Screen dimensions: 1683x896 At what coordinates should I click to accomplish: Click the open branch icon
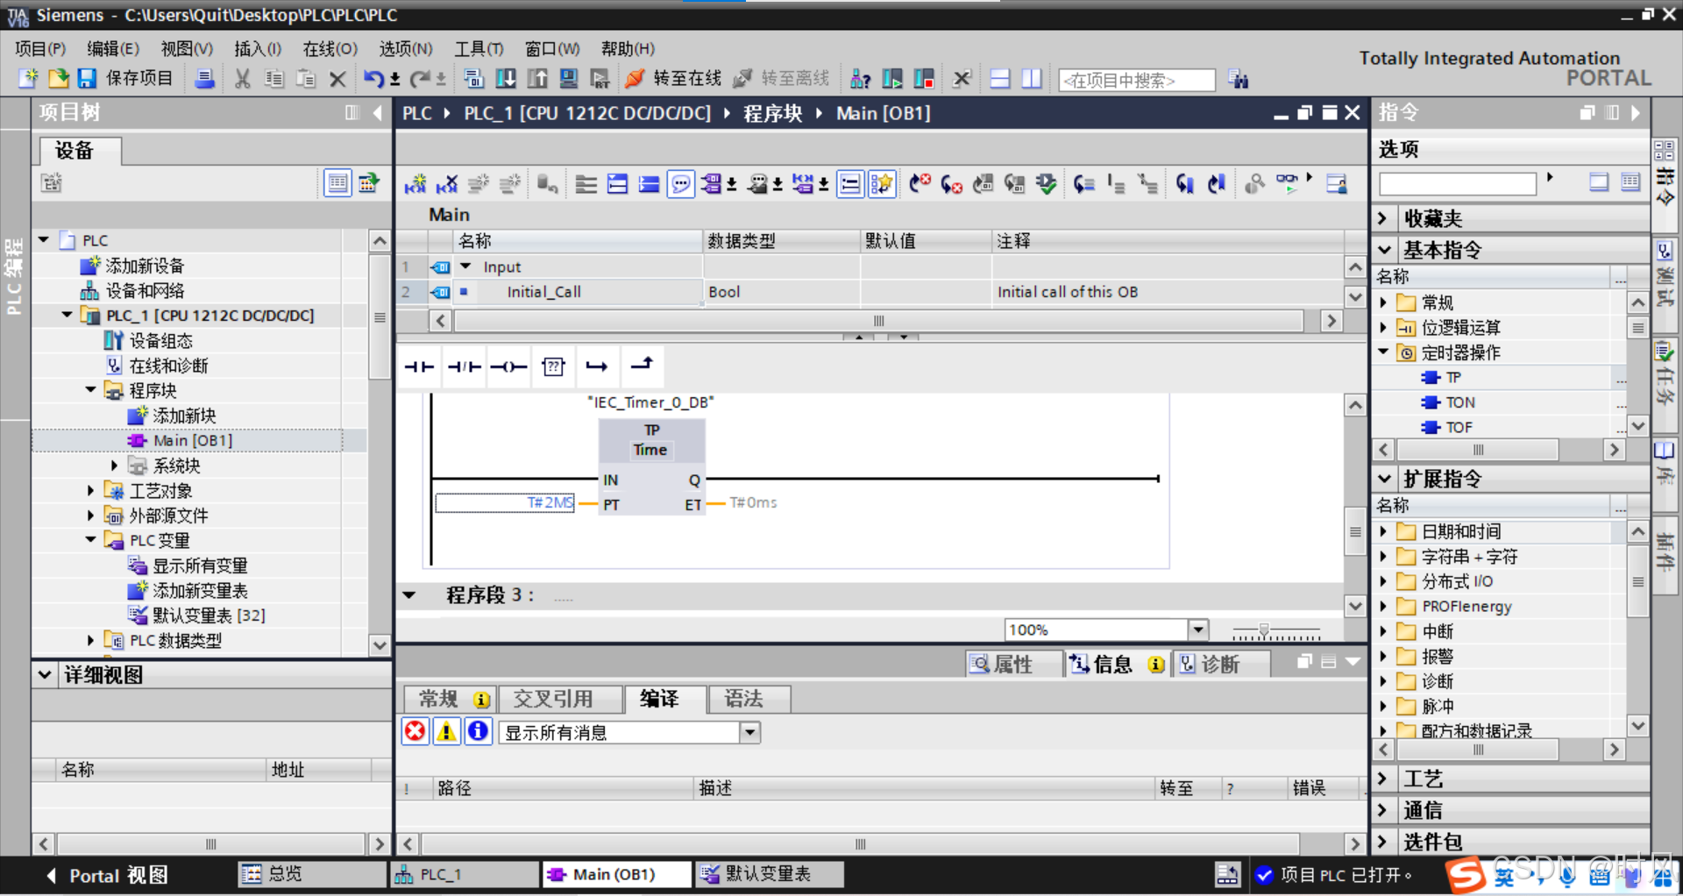pyautogui.click(x=597, y=366)
